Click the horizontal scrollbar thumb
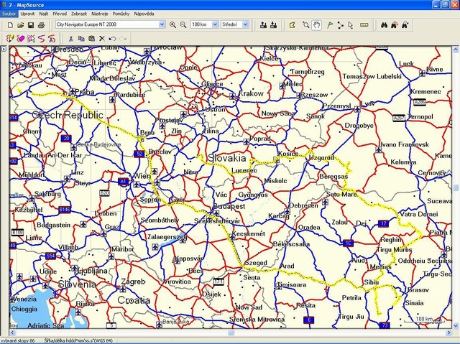The image size is (460, 344). coord(231,333)
